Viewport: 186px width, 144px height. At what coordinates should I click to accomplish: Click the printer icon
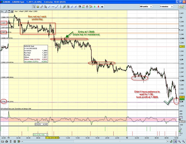tap(7, 141)
